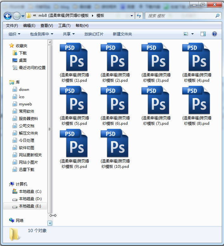Open the 共享 dropdown
The image size is (224, 246).
pyautogui.click(x=69, y=34)
